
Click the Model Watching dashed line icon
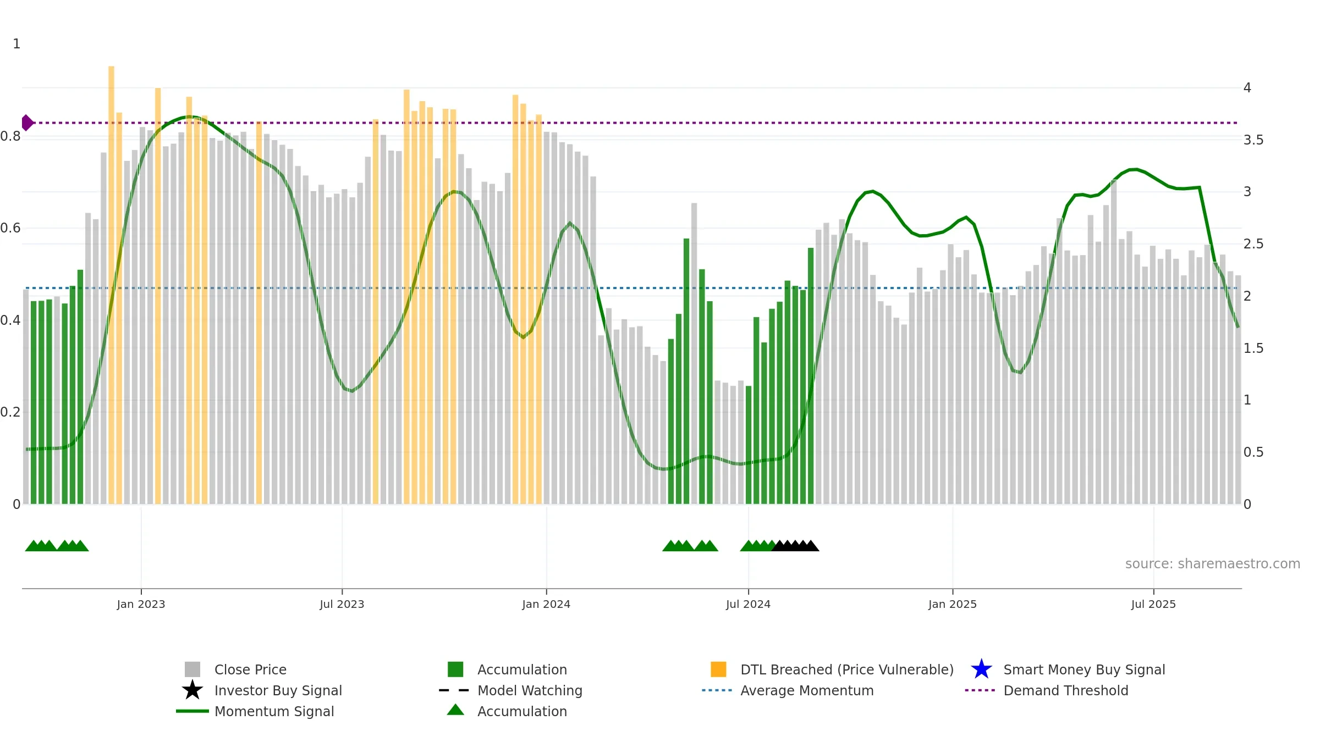coord(454,690)
